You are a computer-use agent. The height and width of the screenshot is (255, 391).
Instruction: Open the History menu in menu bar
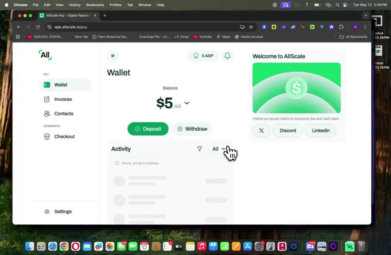coord(75,5)
